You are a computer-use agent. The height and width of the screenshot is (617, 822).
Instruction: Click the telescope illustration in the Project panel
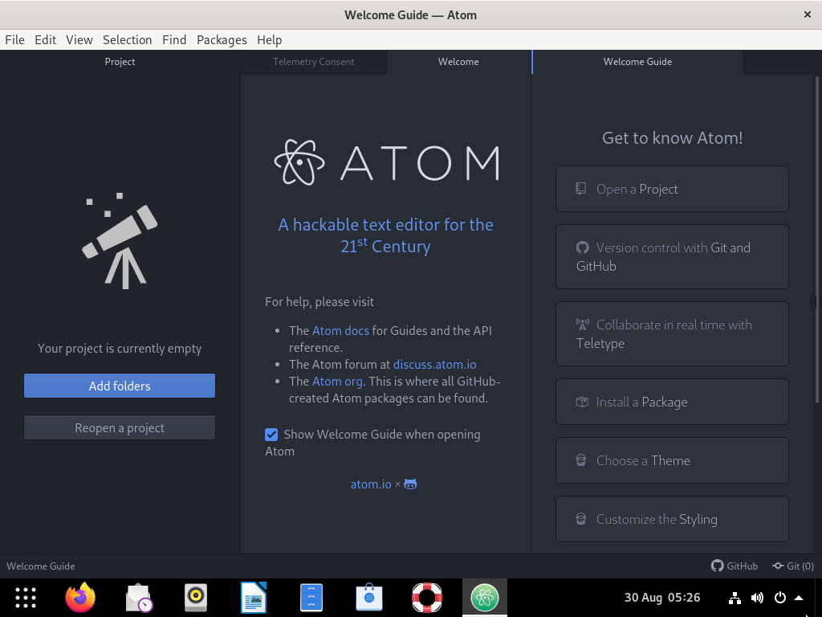pos(120,241)
